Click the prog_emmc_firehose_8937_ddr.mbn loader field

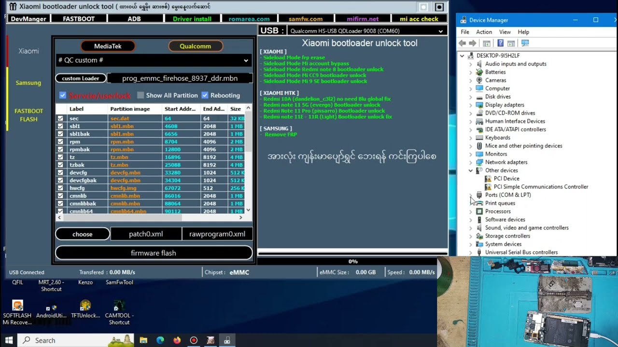click(x=180, y=78)
